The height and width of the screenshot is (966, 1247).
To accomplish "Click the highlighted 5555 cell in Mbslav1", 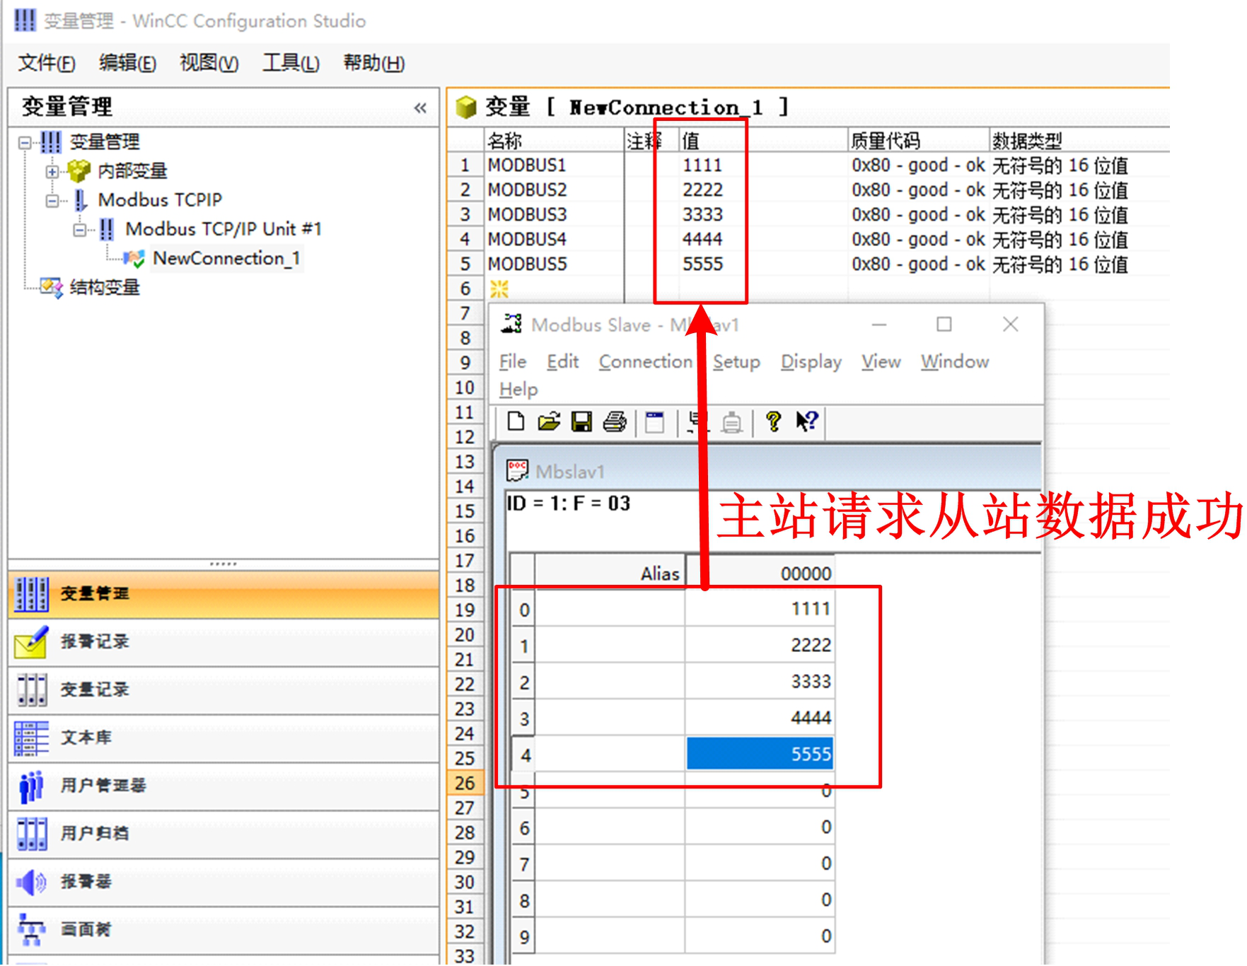I will [759, 754].
